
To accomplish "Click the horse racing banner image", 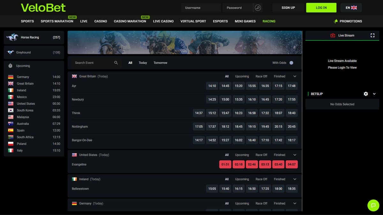I will (x=184, y=42).
